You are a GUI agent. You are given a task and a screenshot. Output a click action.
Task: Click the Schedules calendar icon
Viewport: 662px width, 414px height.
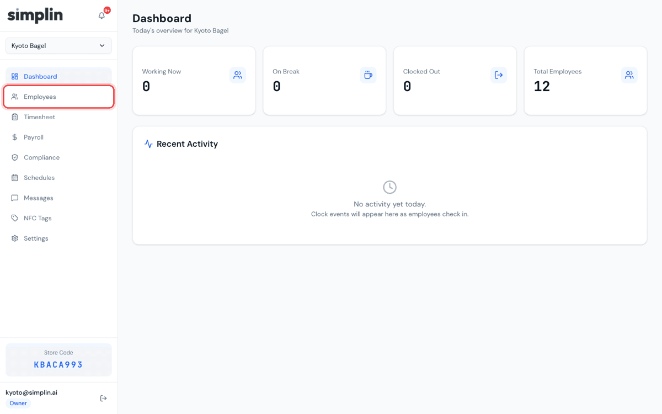coord(15,178)
